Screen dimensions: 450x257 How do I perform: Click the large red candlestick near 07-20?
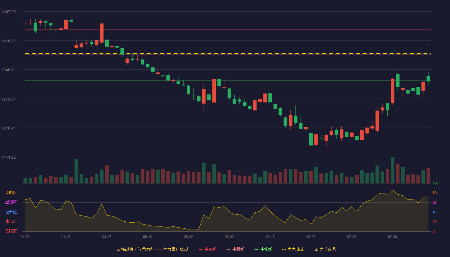[392, 91]
